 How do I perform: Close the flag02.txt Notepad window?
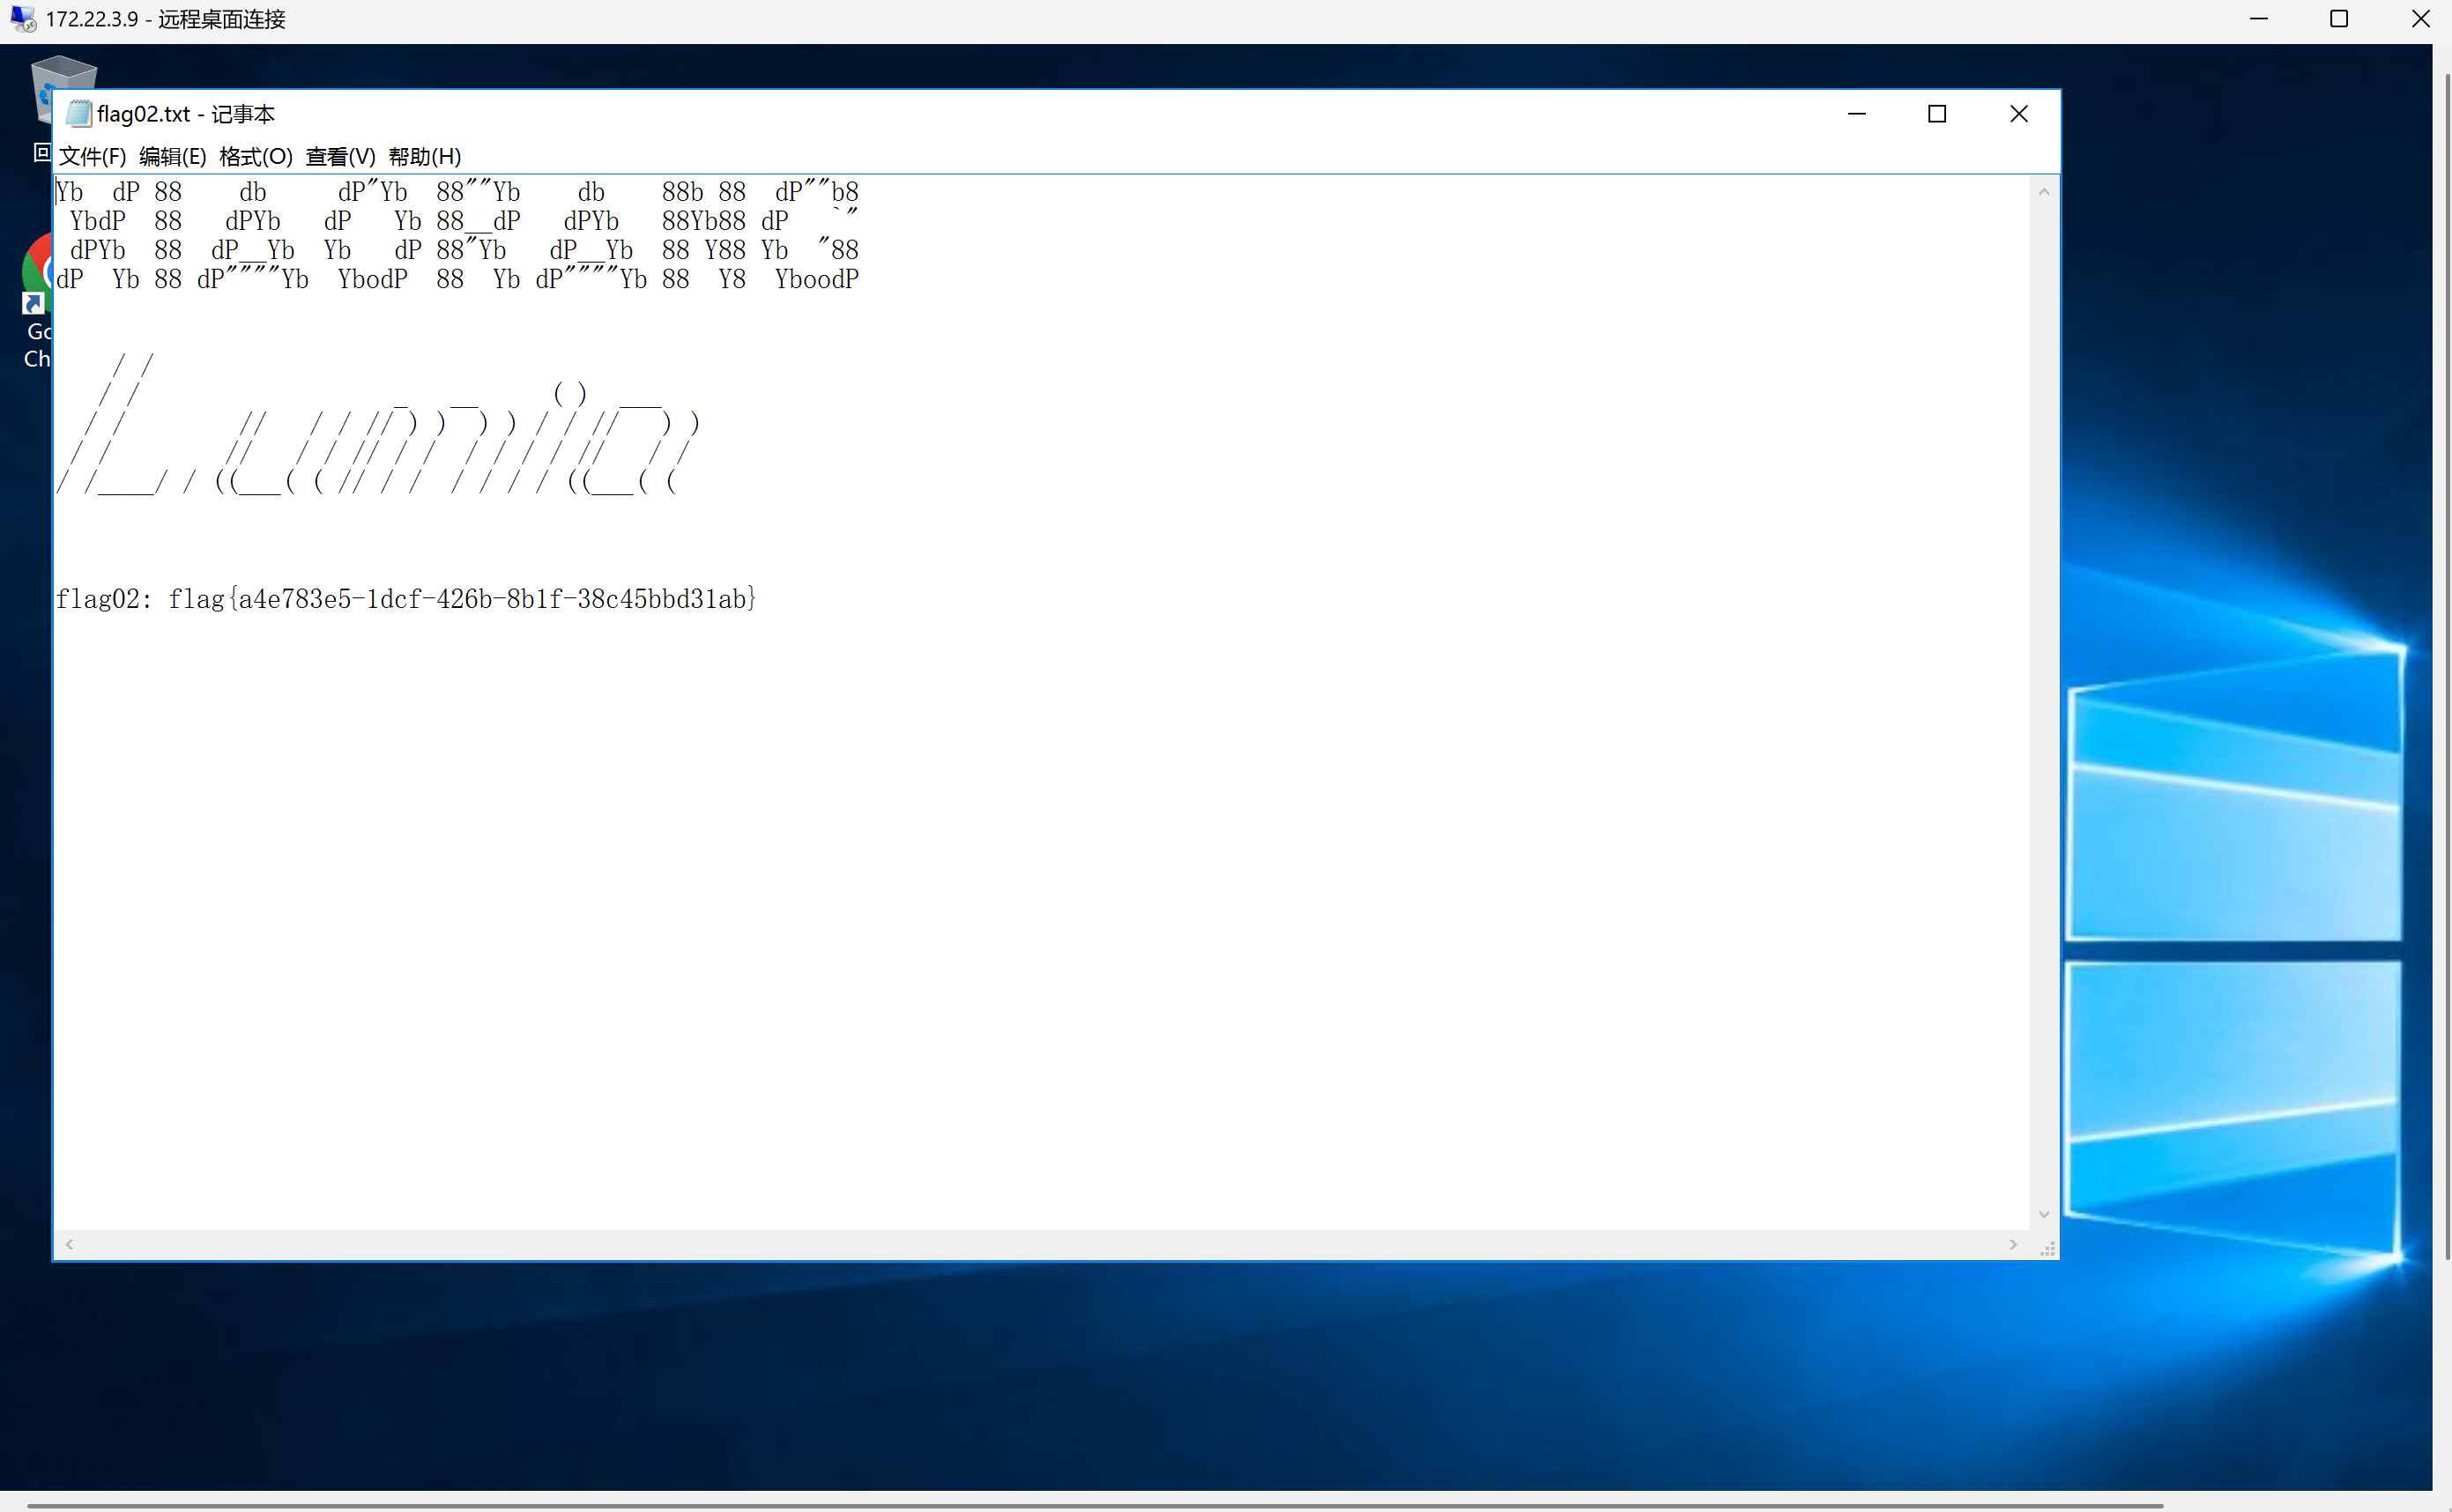pyautogui.click(x=2018, y=114)
